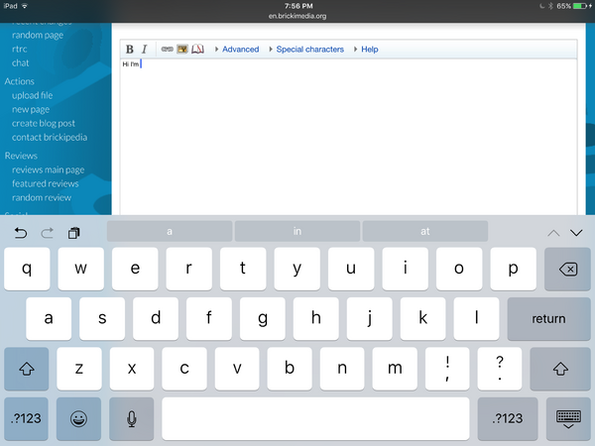Tap the l key

pos(476,318)
